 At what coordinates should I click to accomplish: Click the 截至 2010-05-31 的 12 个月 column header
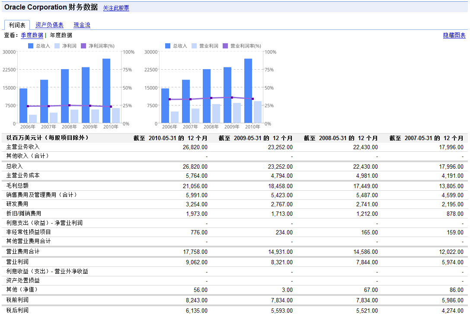(170, 138)
